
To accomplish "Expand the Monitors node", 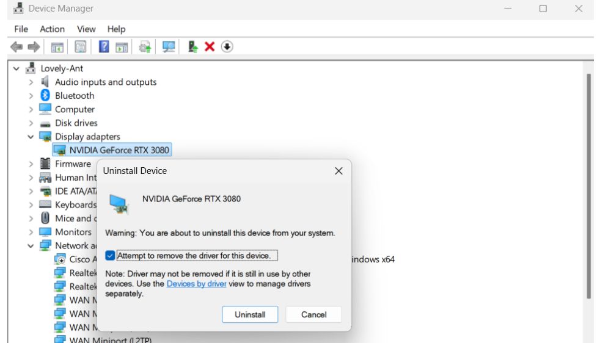I will 31,232.
